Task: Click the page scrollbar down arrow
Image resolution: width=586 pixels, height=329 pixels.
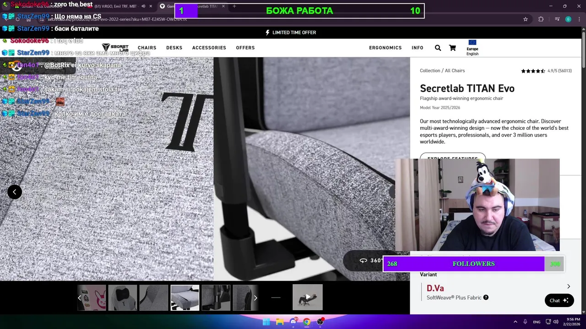Action: pos(583,311)
